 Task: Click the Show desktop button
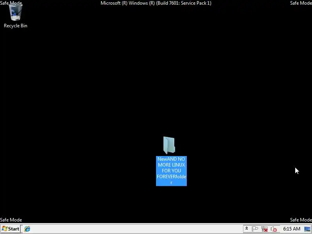(307, 229)
